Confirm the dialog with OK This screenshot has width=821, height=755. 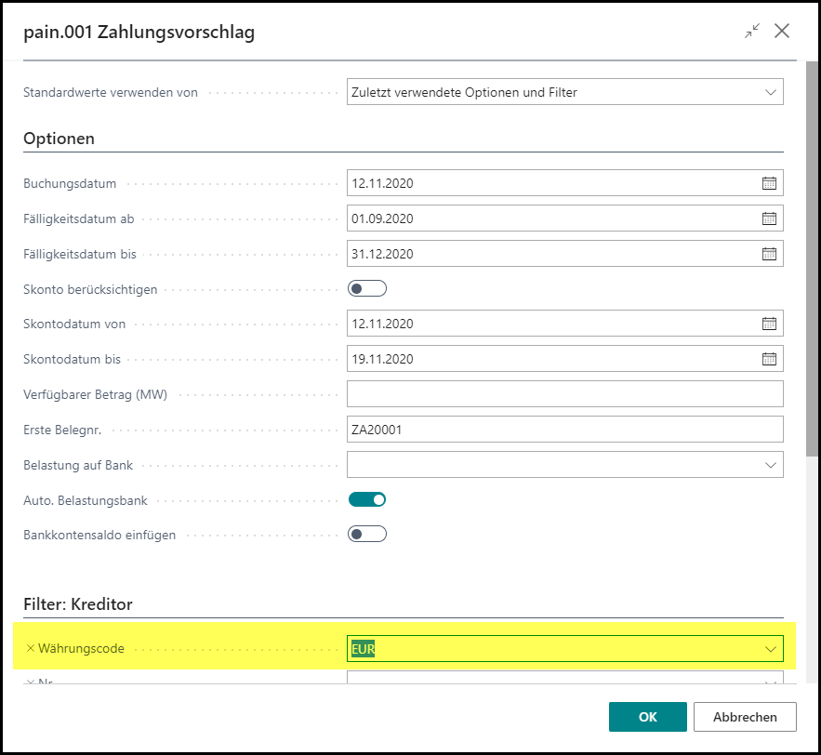[x=647, y=717]
